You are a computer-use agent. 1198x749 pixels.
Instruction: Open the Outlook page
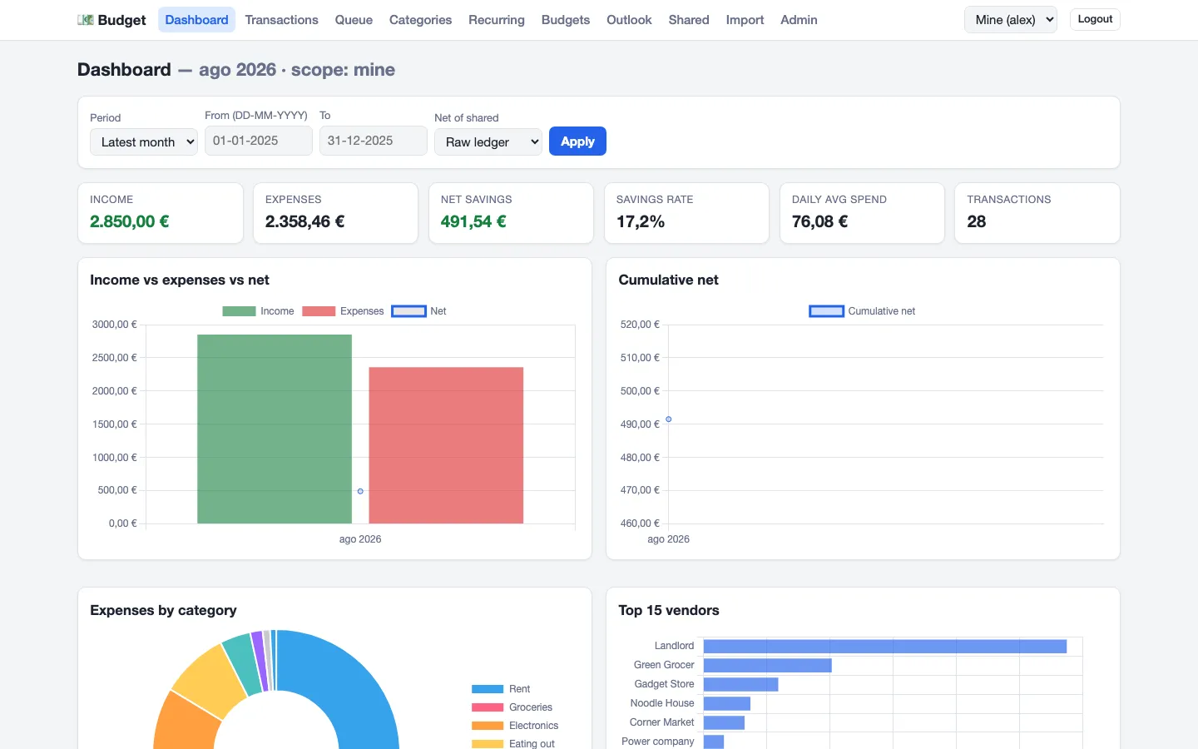[x=629, y=20]
